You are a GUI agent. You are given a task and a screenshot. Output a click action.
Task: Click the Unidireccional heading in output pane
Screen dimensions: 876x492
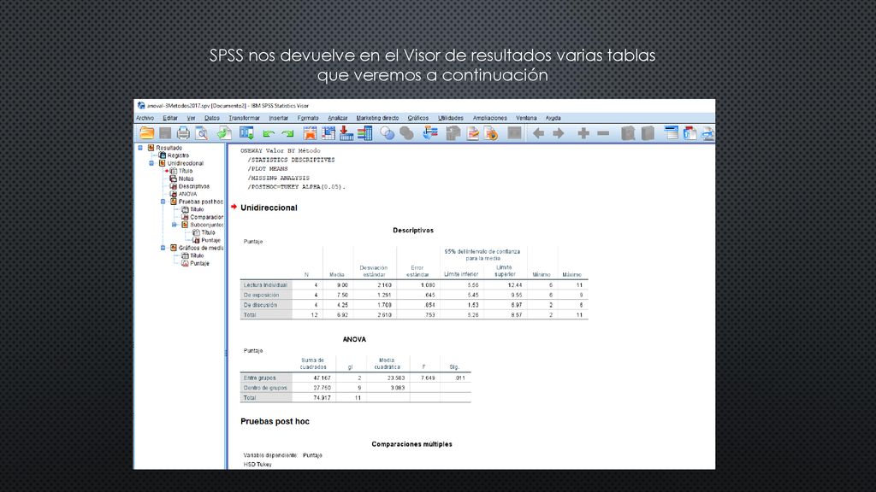click(x=269, y=208)
